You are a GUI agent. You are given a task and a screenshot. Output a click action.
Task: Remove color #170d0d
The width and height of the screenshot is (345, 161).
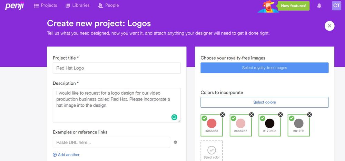pyautogui.click(x=280, y=115)
